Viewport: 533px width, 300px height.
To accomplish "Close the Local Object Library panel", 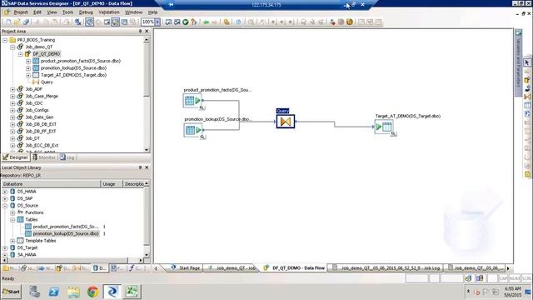I will click(x=147, y=167).
